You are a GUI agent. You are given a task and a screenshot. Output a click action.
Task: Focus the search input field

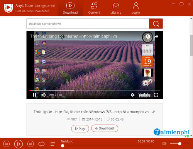click(88, 24)
